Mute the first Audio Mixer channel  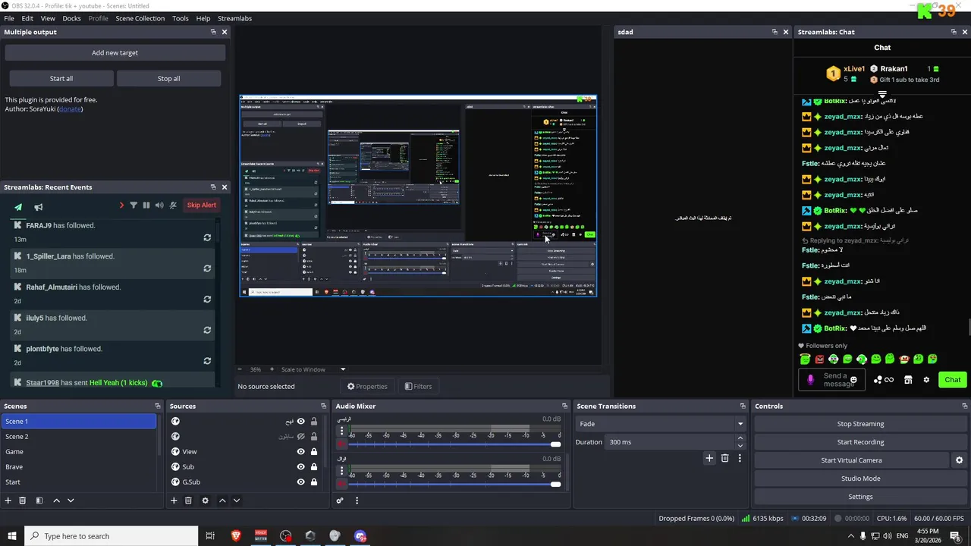pos(341,444)
